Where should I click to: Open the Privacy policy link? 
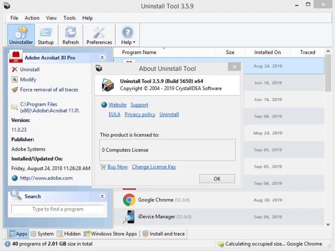point(140,115)
